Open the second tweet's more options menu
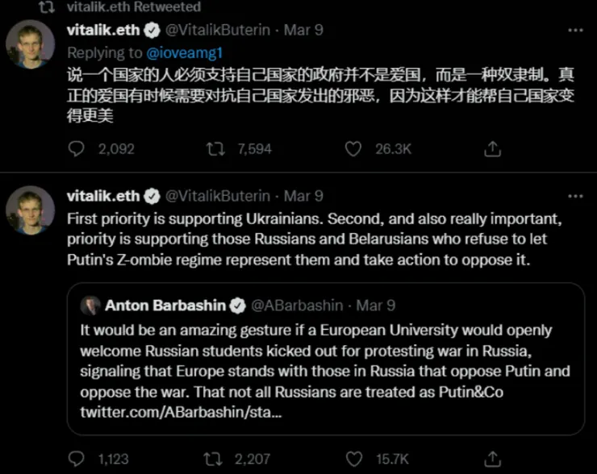 (x=574, y=196)
